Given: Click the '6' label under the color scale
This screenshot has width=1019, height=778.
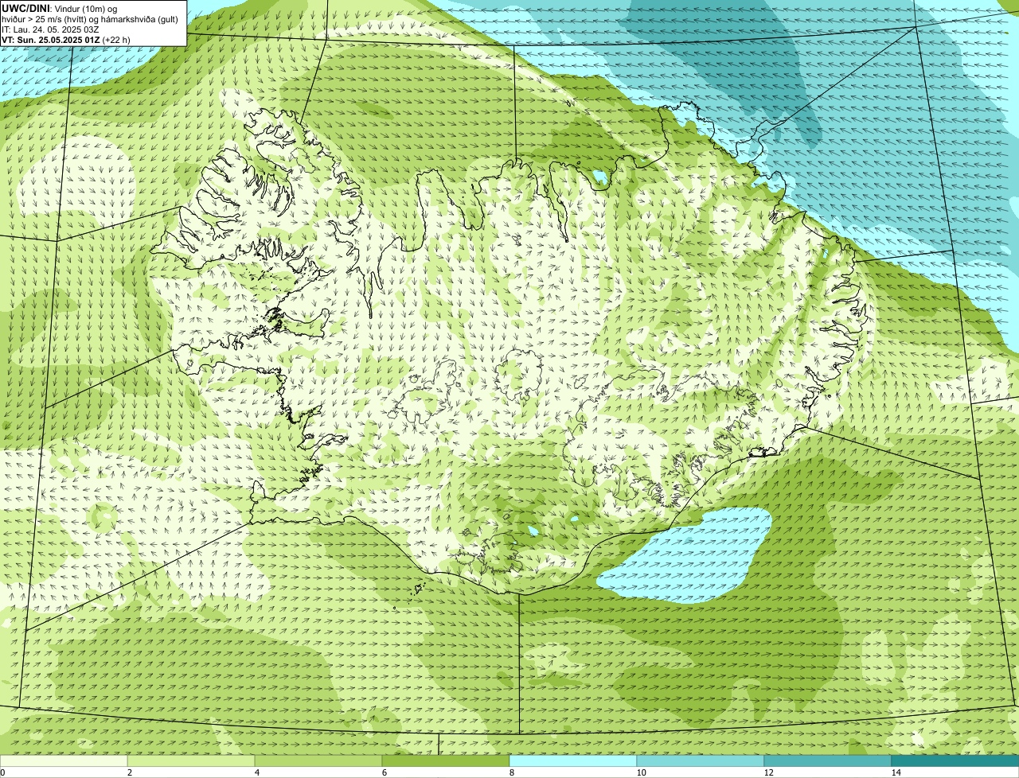Looking at the screenshot, I should [384, 772].
